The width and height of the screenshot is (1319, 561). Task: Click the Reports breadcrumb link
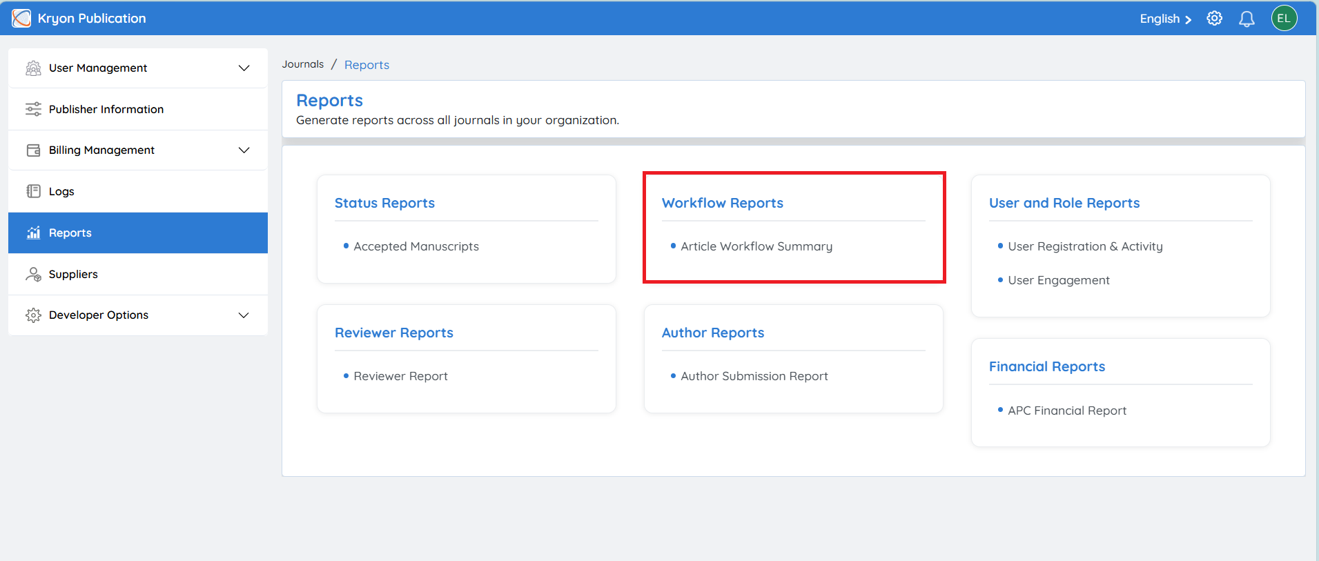367,65
